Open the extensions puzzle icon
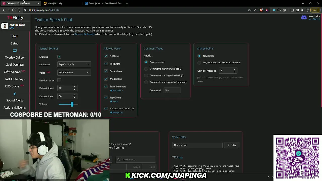 point(279,10)
